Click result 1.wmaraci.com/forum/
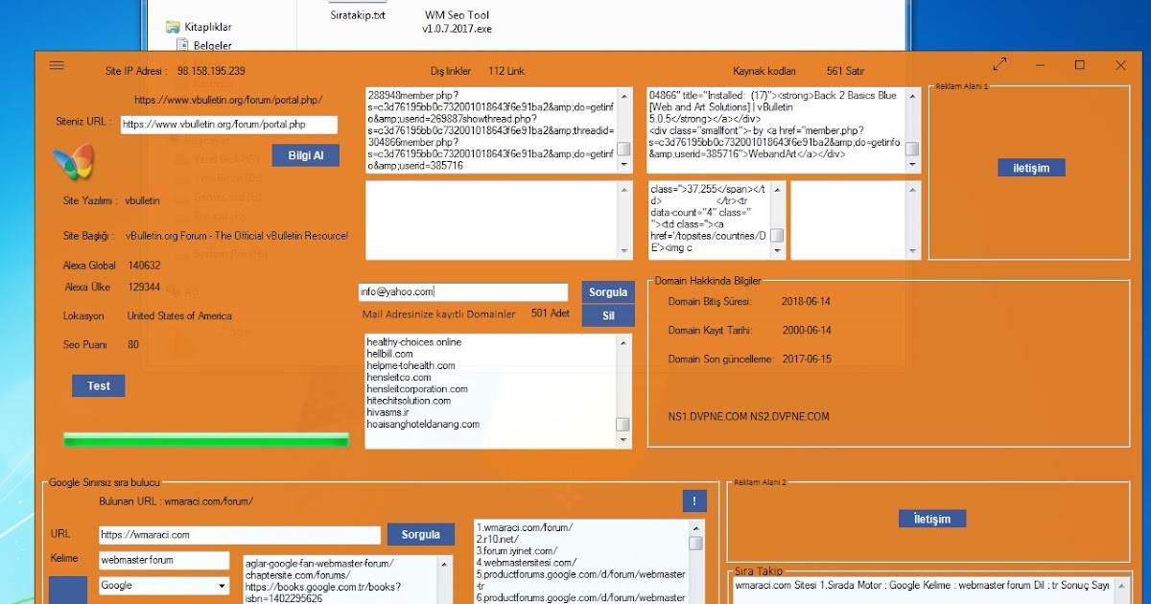The height and width of the screenshot is (604, 1151). click(525, 527)
